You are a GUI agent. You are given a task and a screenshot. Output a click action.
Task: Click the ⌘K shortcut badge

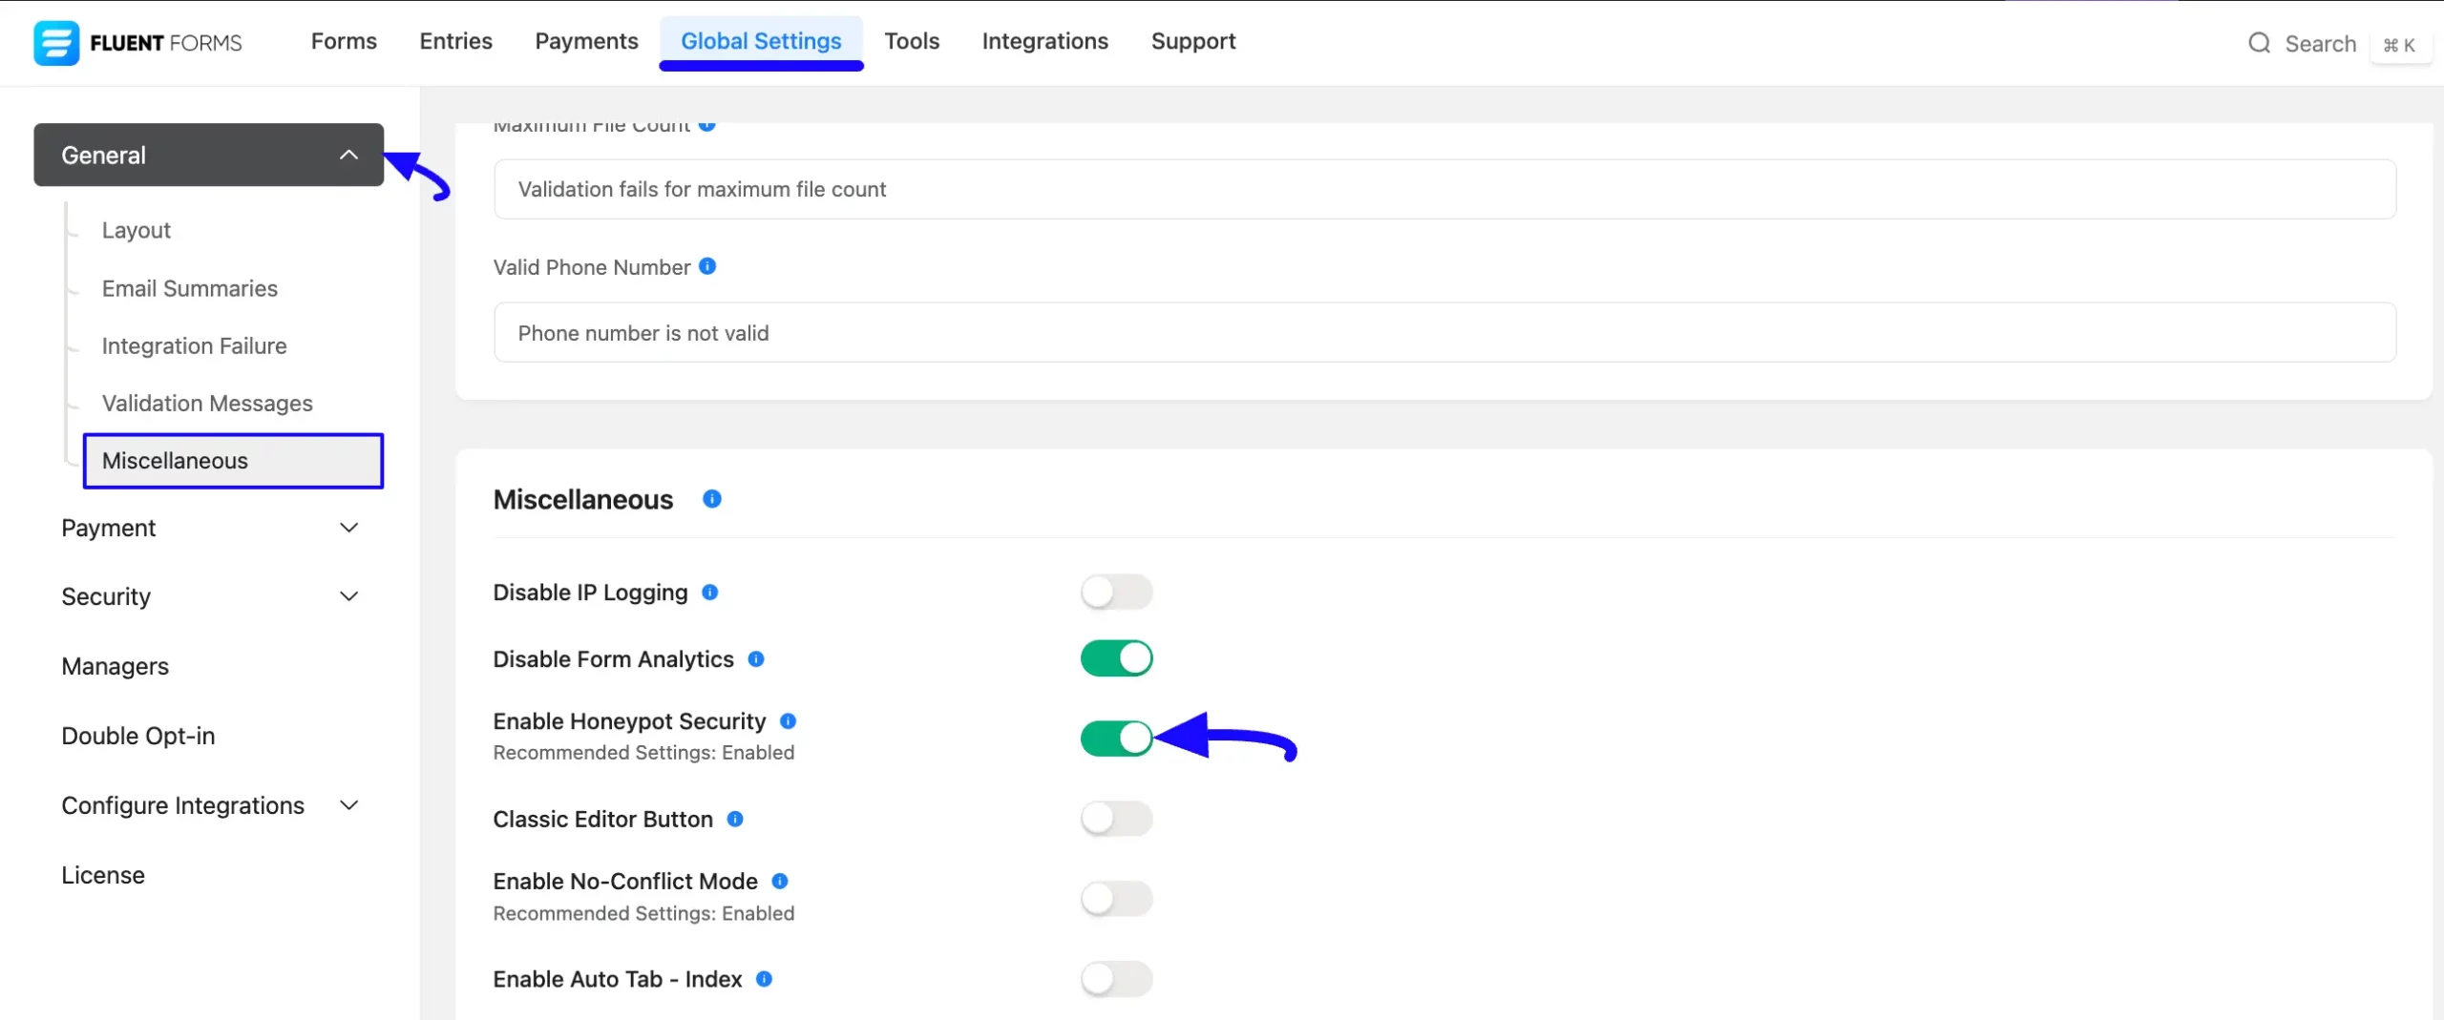pyautogui.click(x=2399, y=45)
